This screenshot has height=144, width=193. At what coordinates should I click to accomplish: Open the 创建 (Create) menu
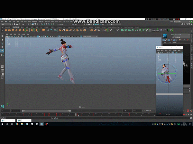[10, 21]
